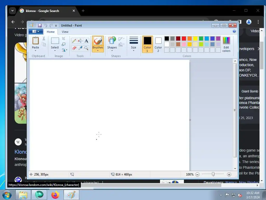Select the Color picker eyedropper tool
The width and height of the screenshot is (266, 200).
tap(80, 48)
